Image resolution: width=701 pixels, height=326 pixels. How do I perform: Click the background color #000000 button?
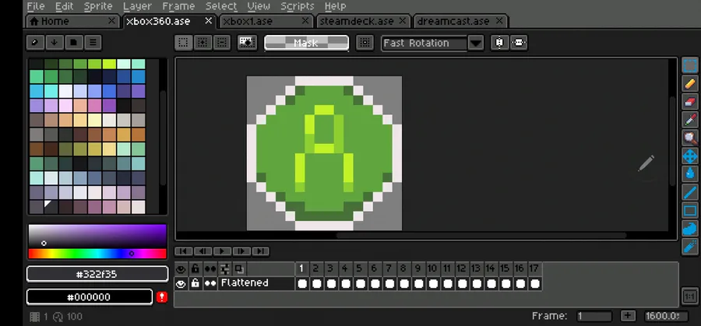tap(90, 297)
